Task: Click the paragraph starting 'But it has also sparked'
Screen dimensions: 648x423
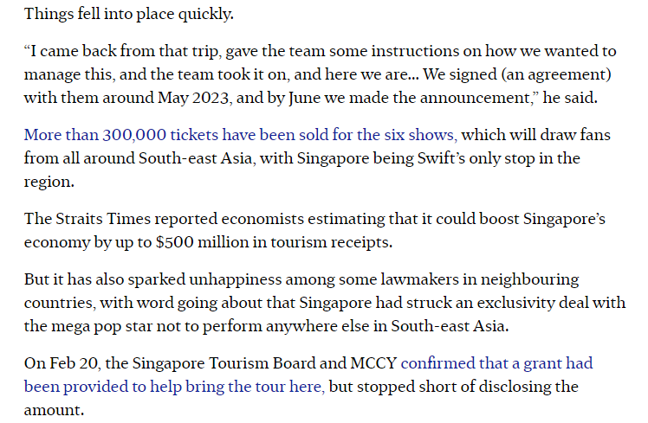Action: (x=301, y=279)
